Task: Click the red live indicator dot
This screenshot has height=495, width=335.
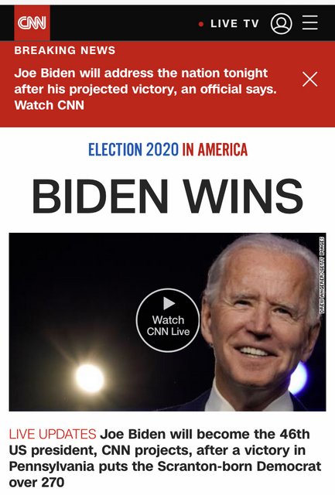Action: pyautogui.click(x=201, y=24)
